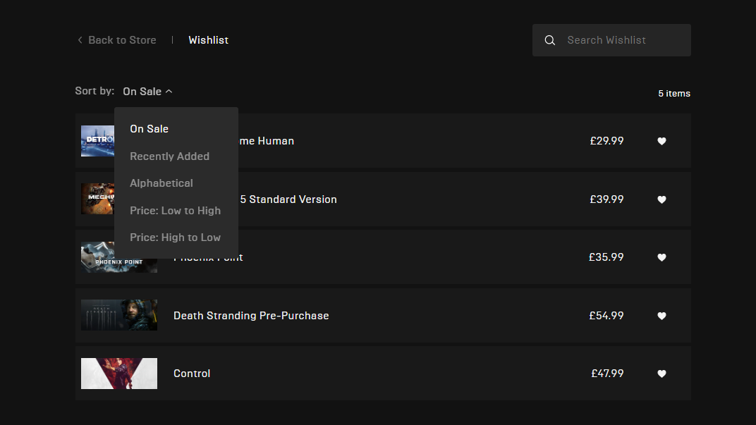Viewport: 756px width, 425px height.
Task: Click the 5 items count label
Action: 674,94
